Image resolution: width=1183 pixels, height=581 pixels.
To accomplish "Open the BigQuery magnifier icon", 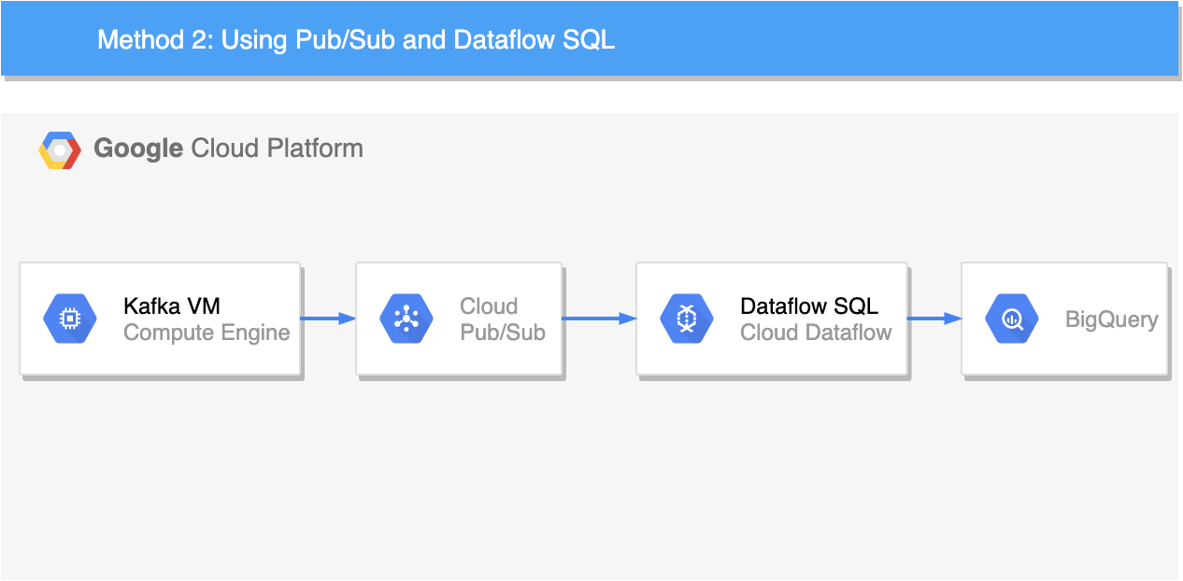I will coord(1011,319).
